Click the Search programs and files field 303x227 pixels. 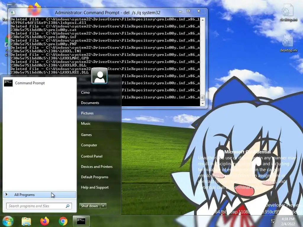pyautogui.click(x=39, y=206)
